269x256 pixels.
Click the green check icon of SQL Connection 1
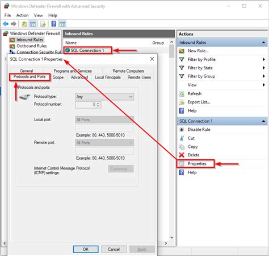pyautogui.click(x=68, y=50)
